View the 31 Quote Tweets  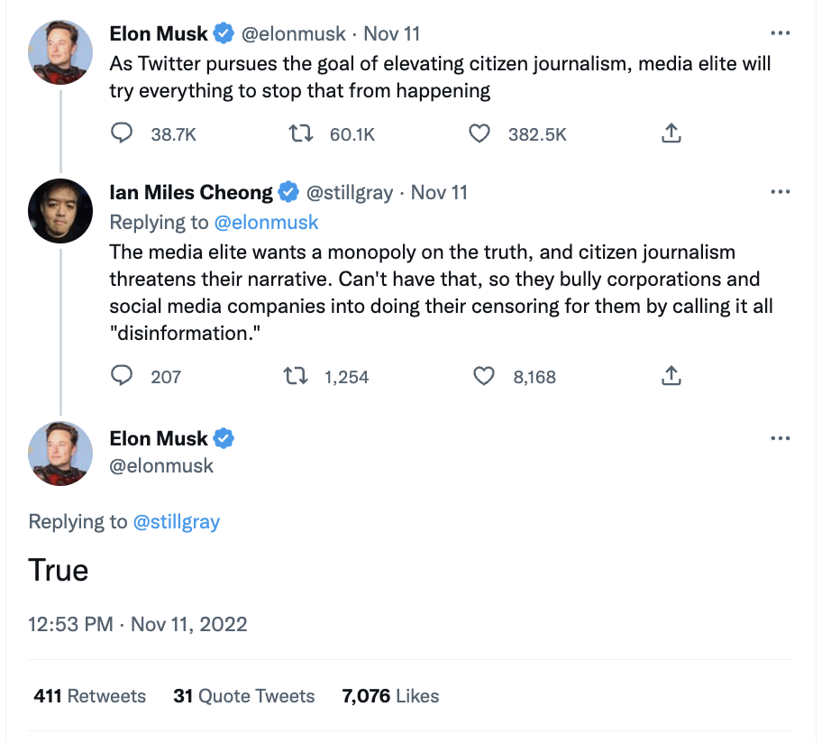pos(244,695)
